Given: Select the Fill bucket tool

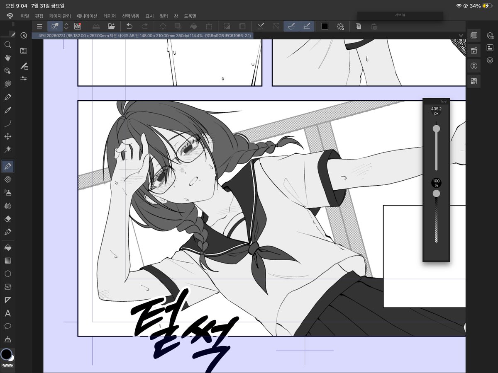Looking at the screenshot, I should click(x=7, y=247).
